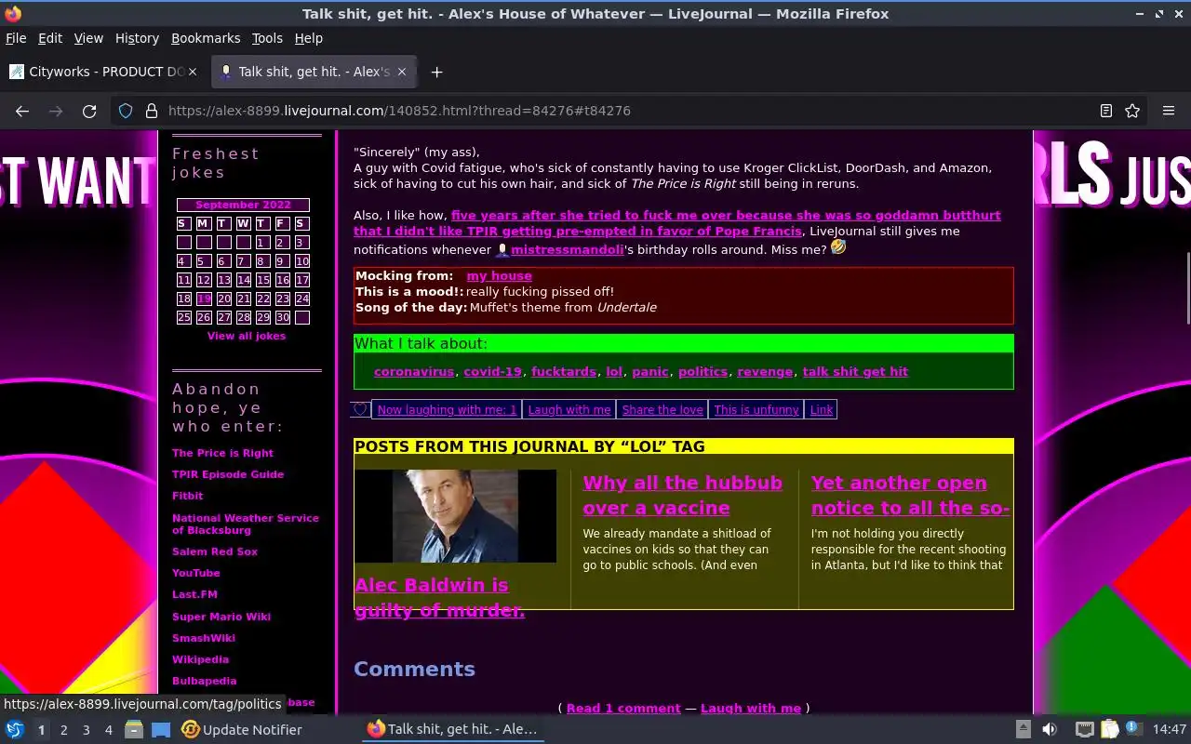Open the notification icon in the system tray
Viewport: 1191px width, 744px height.
coord(1133,728)
